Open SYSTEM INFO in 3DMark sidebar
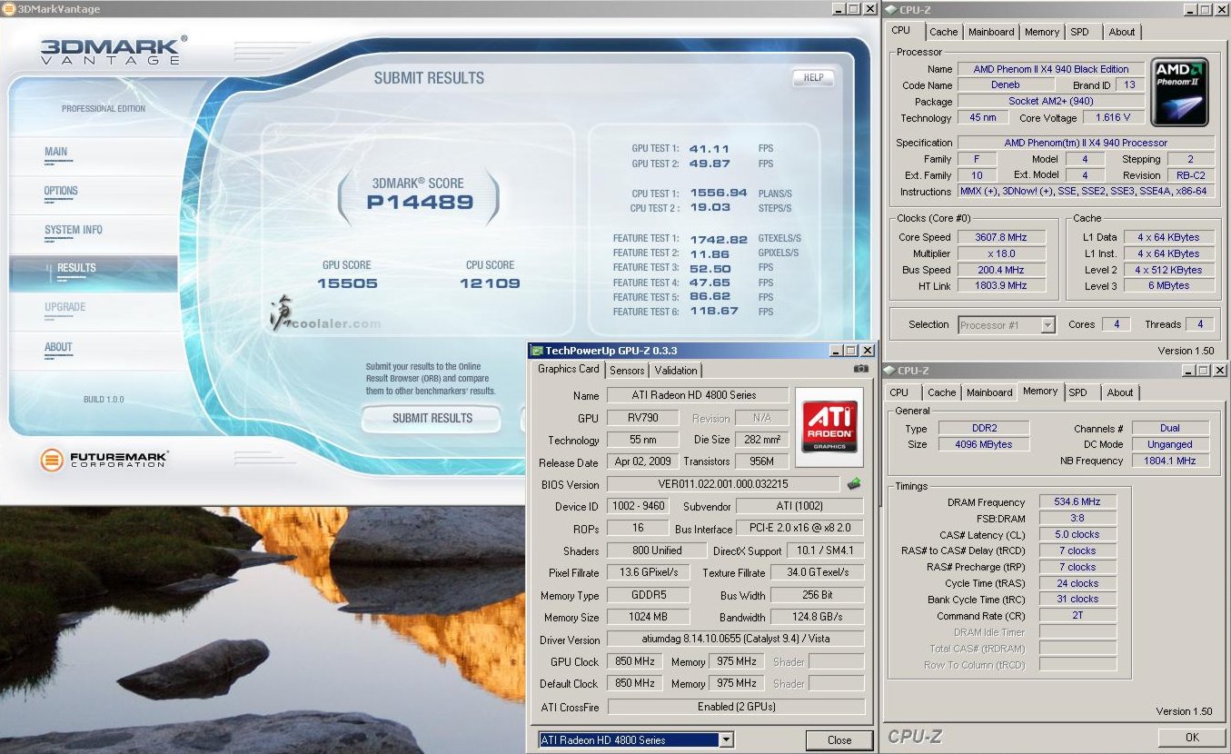This screenshot has height=754, width=1231. pos(74,230)
